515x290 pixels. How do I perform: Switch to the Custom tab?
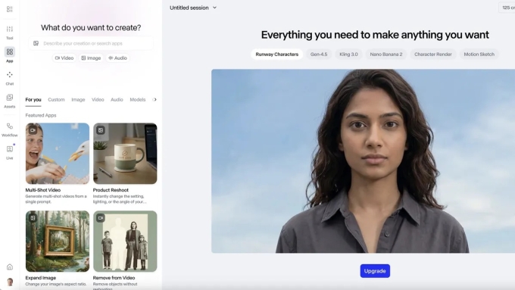click(56, 99)
